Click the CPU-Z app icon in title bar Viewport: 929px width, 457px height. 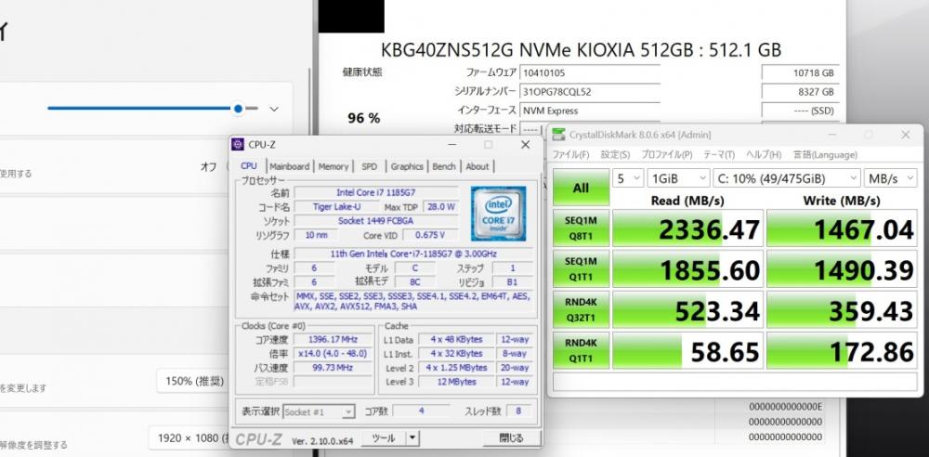[x=238, y=144]
